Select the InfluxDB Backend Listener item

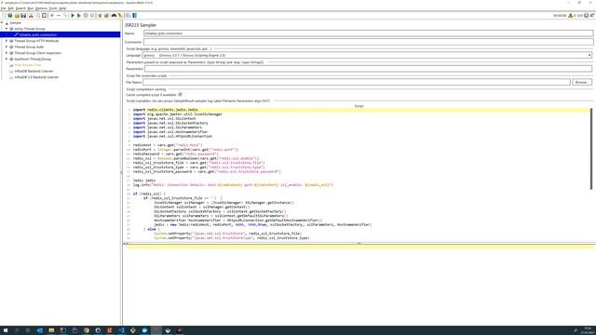[x=34, y=71]
